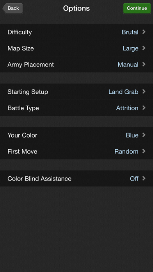Open the Starting Setup row
Image resolution: width=153 pixels, height=272 pixels.
pos(76,91)
